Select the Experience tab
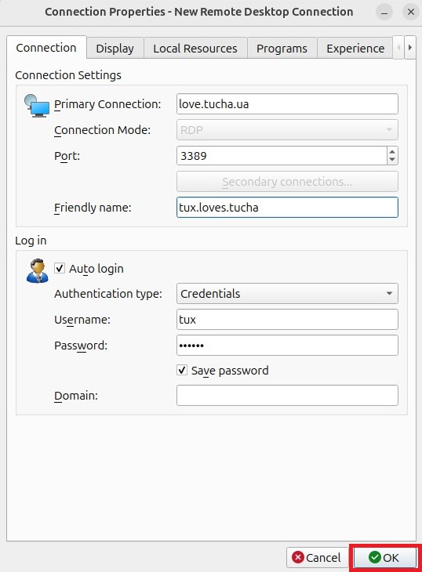The image size is (422, 572). coord(355,49)
